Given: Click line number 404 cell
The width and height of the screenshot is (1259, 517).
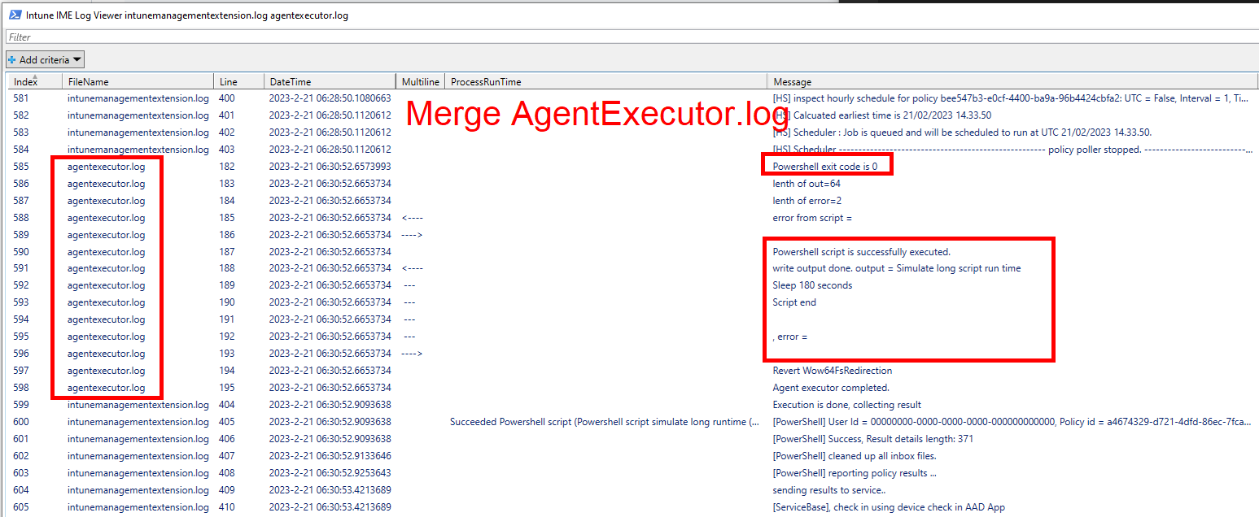Looking at the screenshot, I should coord(227,405).
